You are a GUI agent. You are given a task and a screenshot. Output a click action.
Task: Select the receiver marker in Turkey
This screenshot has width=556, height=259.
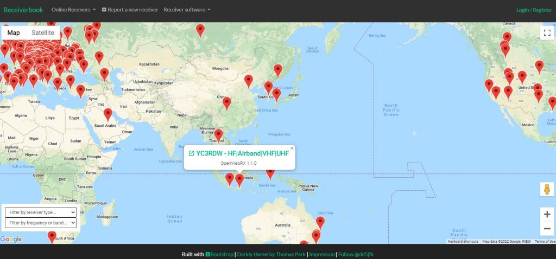pyautogui.click(x=80, y=91)
